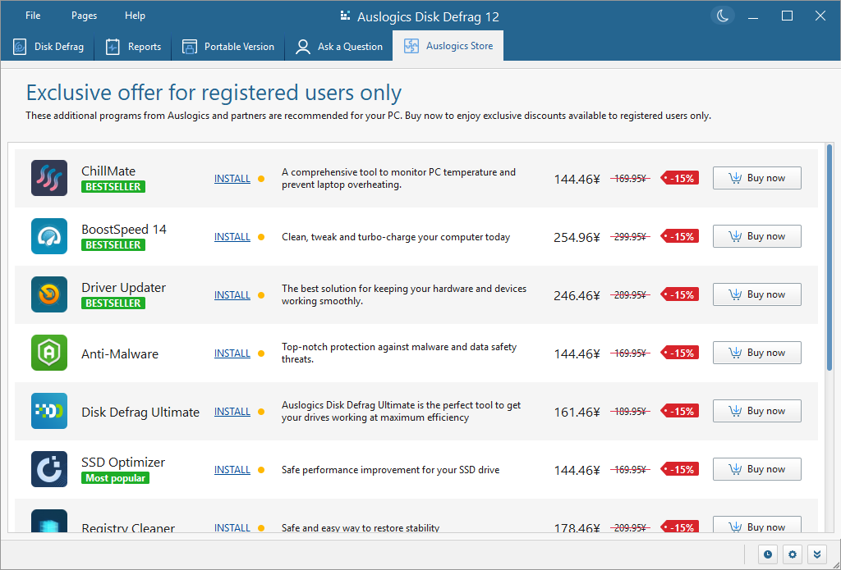This screenshot has width=841, height=570.
Task: Click the Disk Defrag Ultimate icon
Action: [x=49, y=411]
